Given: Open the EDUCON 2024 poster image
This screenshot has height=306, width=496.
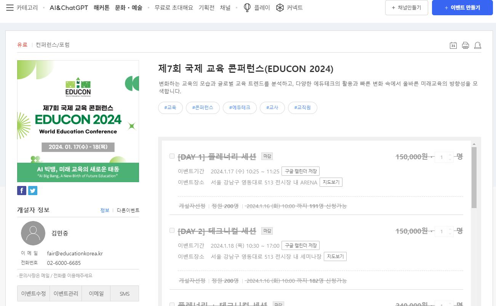Looking at the screenshot, I should [78, 121].
